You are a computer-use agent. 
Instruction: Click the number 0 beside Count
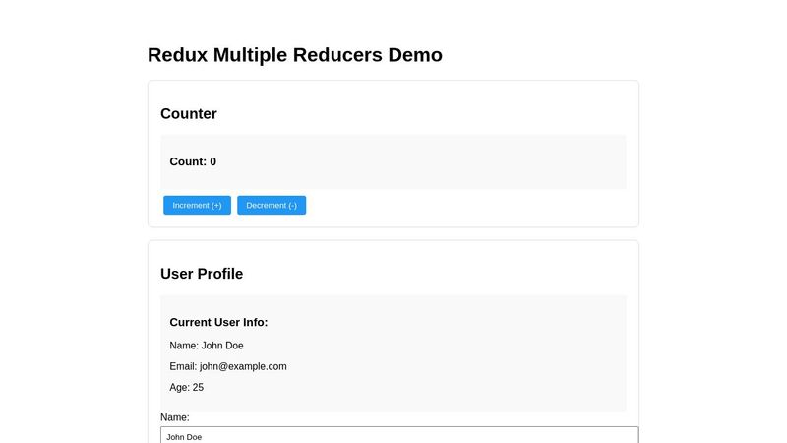coord(212,161)
